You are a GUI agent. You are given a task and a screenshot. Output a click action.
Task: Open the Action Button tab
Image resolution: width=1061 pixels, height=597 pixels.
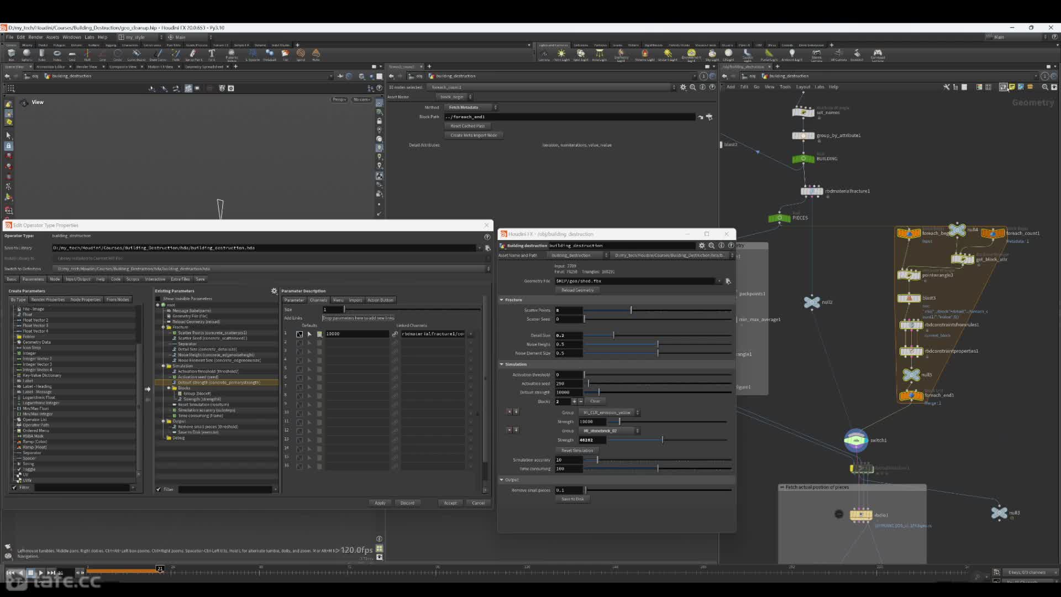380,300
